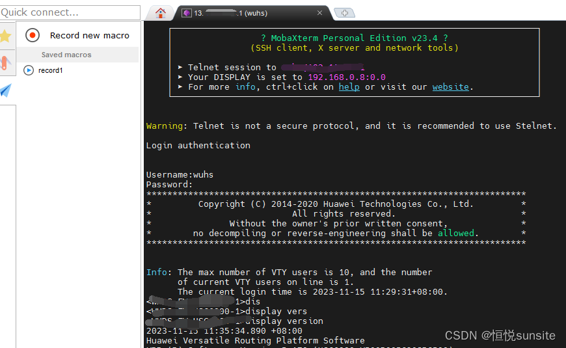Click the 'display version' command line

[284, 321]
